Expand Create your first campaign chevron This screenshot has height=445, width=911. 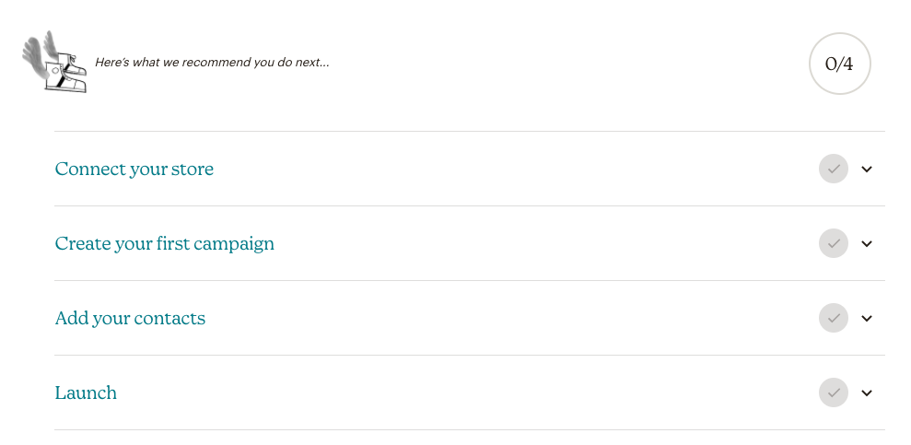pyautogui.click(x=866, y=244)
